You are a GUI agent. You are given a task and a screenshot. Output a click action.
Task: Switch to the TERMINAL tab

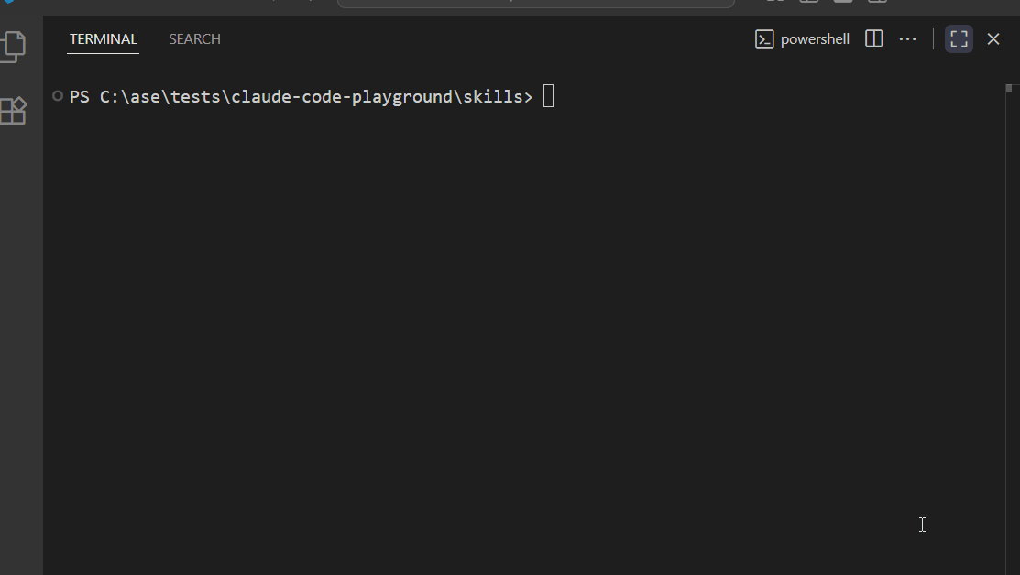104,39
